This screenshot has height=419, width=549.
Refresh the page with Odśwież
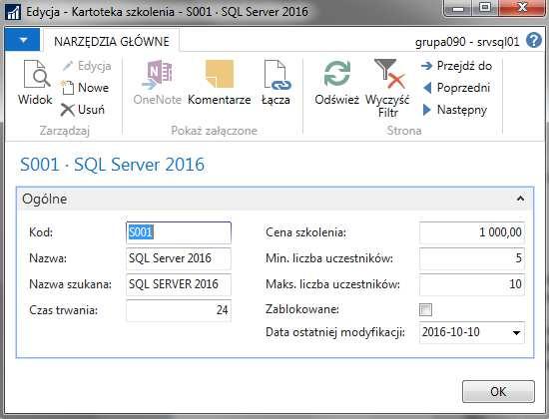point(336,83)
